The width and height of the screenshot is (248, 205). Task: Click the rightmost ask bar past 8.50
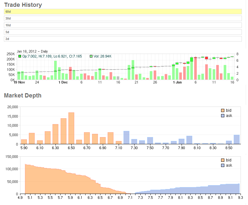coord(237,139)
